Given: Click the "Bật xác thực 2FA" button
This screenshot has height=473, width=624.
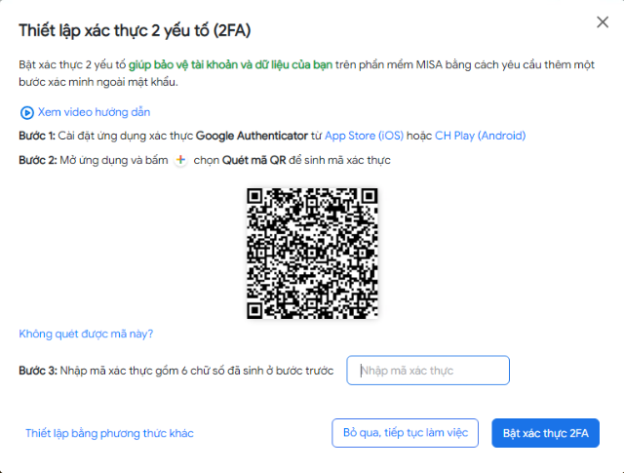Looking at the screenshot, I should [x=545, y=433].
